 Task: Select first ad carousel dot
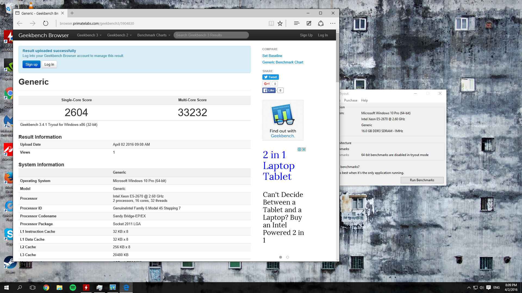(281, 257)
